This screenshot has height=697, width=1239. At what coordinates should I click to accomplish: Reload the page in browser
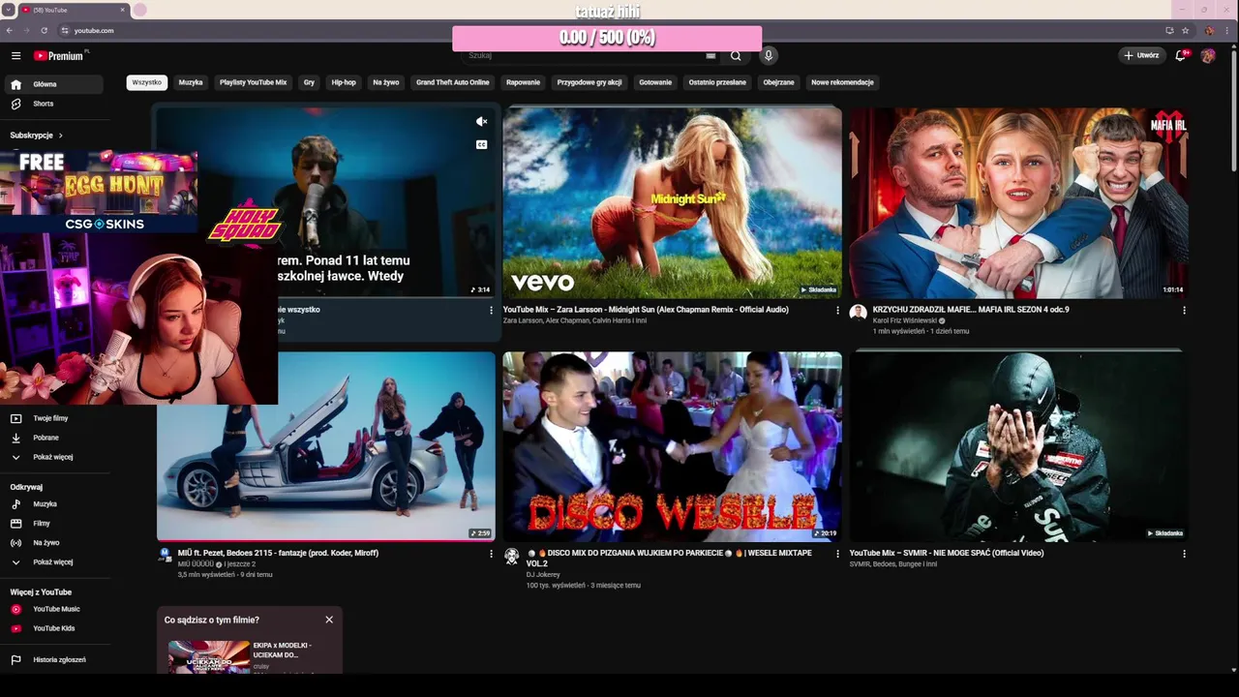[44, 30]
